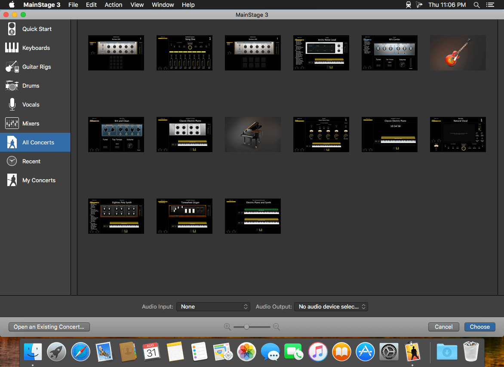This screenshot has height=367, width=504.
Task: Expand the Audio Output device dropdown
Action: [x=331, y=307]
